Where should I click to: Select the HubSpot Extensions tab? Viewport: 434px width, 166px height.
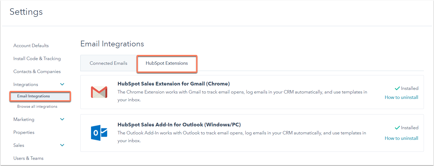coord(167,63)
